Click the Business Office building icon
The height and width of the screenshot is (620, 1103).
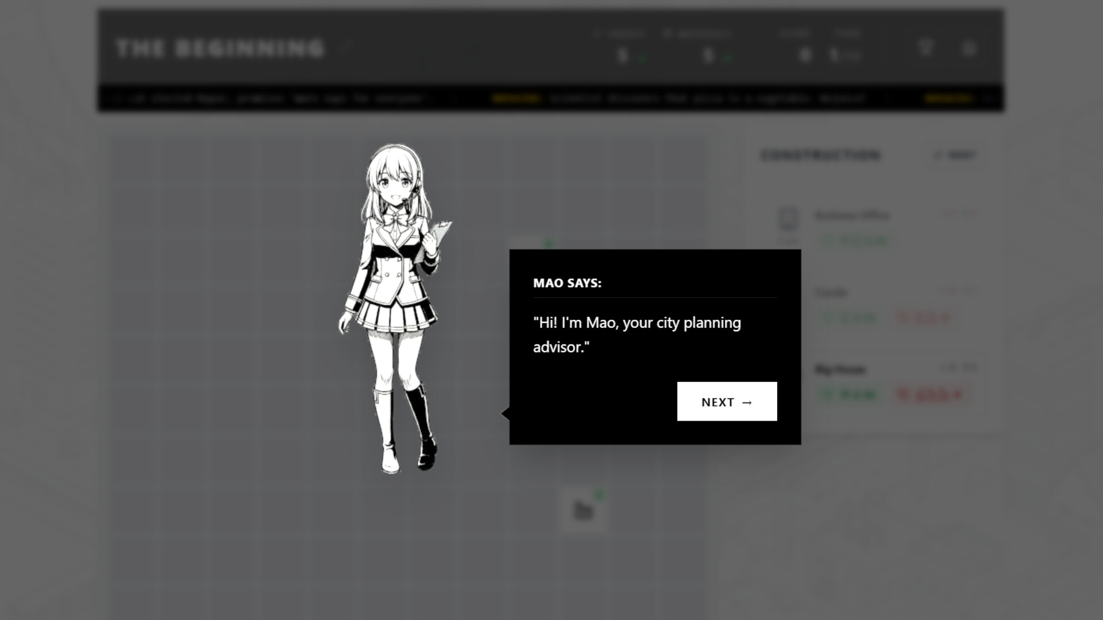(789, 219)
